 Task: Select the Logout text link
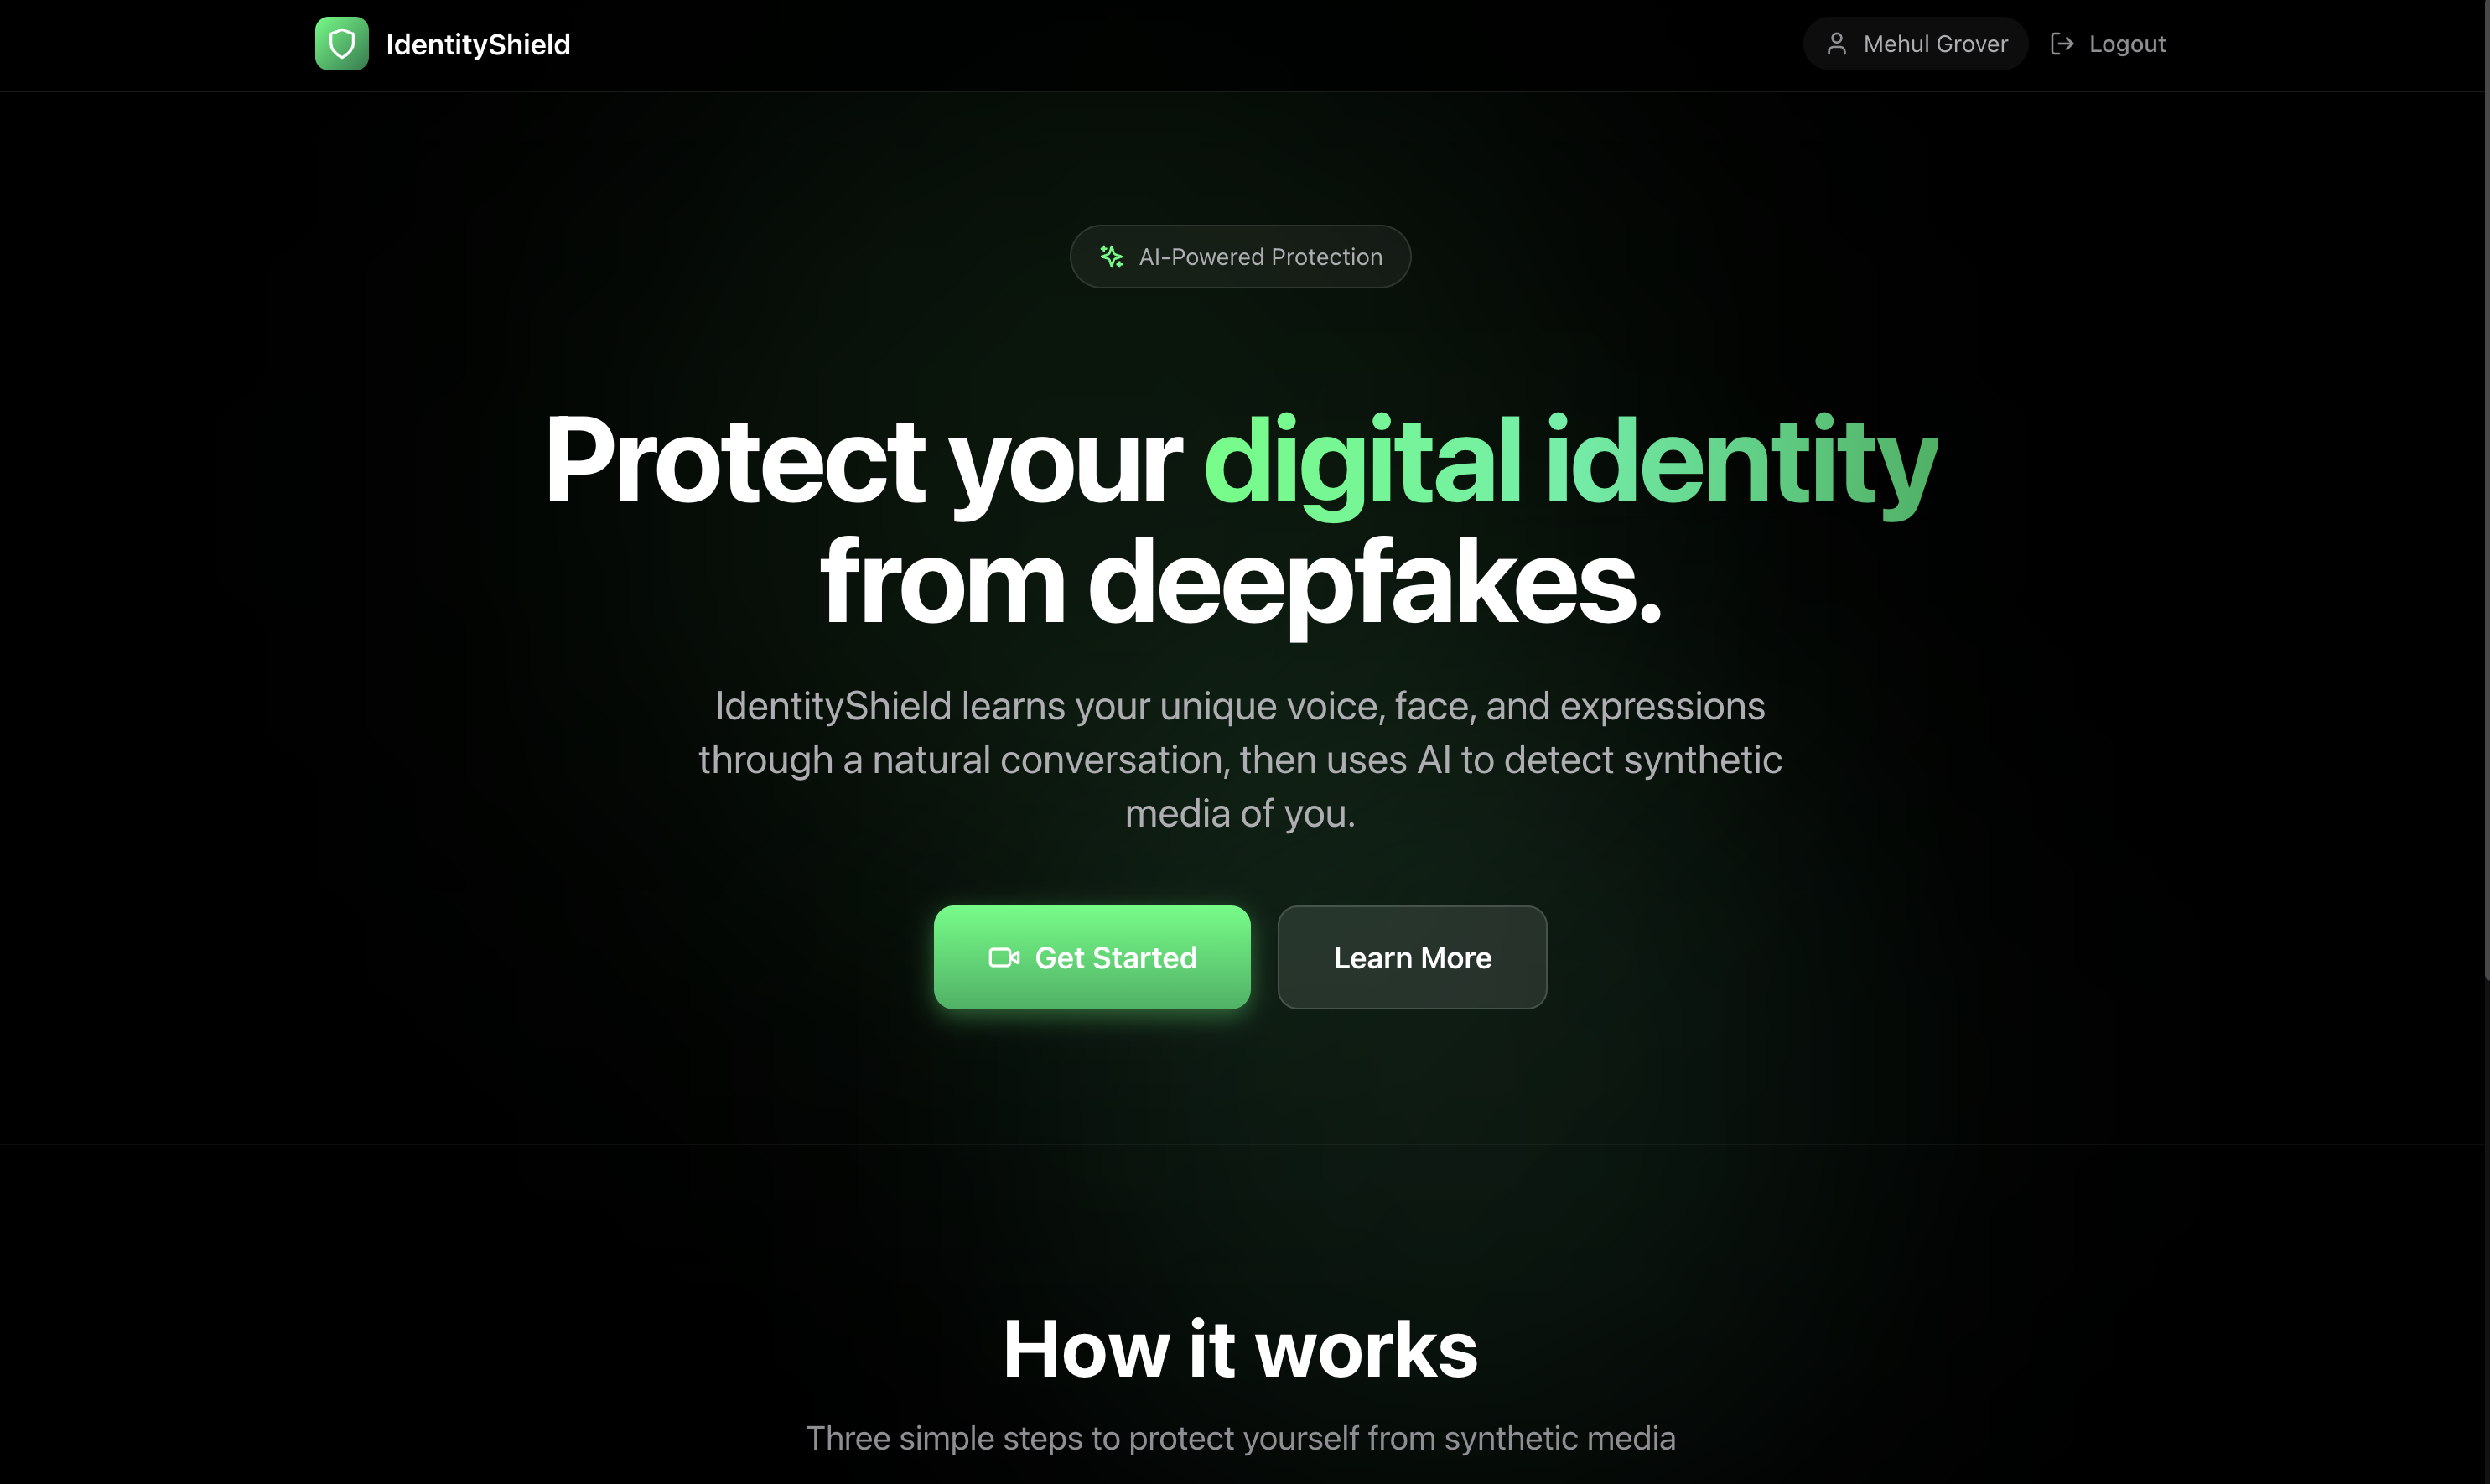pyautogui.click(x=2127, y=44)
